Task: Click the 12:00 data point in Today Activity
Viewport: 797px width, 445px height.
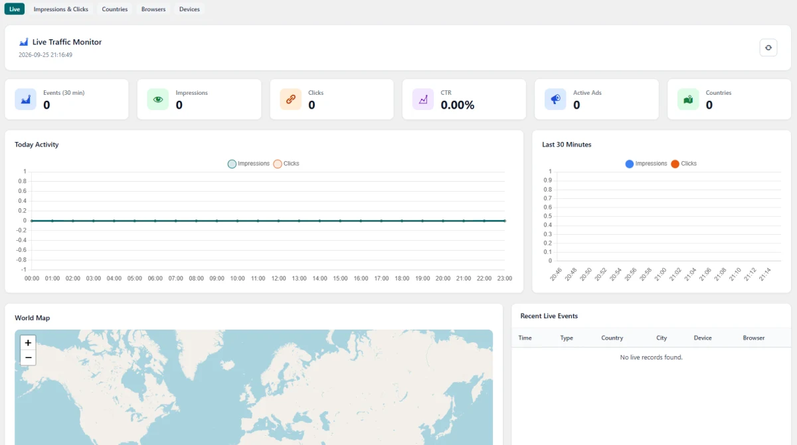Action: coord(278,221)
